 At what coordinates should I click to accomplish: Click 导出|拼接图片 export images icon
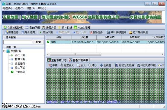point(108,32)
